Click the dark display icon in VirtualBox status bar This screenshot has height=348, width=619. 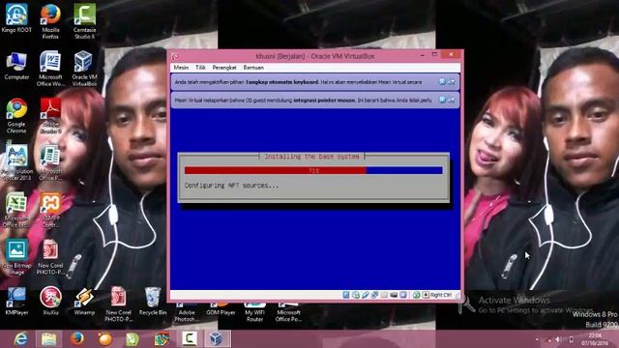coord(394,295)
